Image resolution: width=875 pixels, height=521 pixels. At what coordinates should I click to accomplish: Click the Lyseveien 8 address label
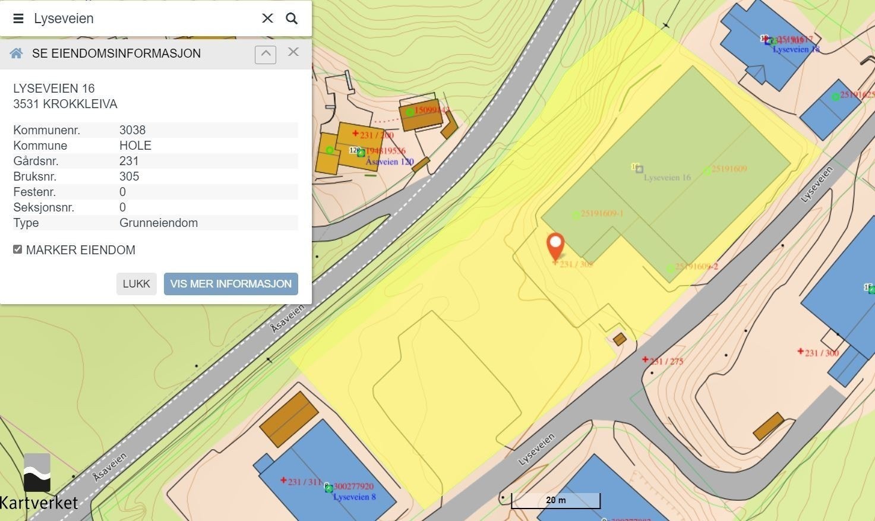click(x=355, y=497)
